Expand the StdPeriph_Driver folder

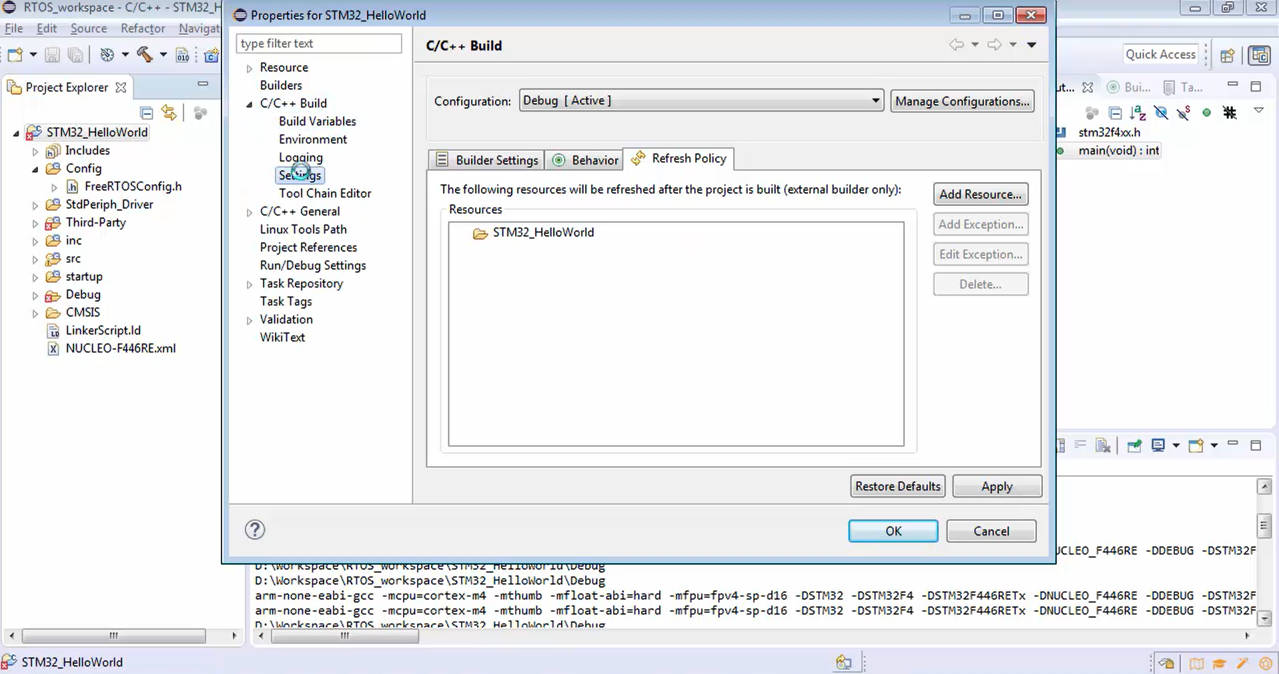pyautogui.click(x=35, y=205)
